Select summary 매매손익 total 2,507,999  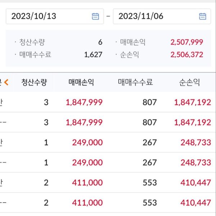click(187, 42)
